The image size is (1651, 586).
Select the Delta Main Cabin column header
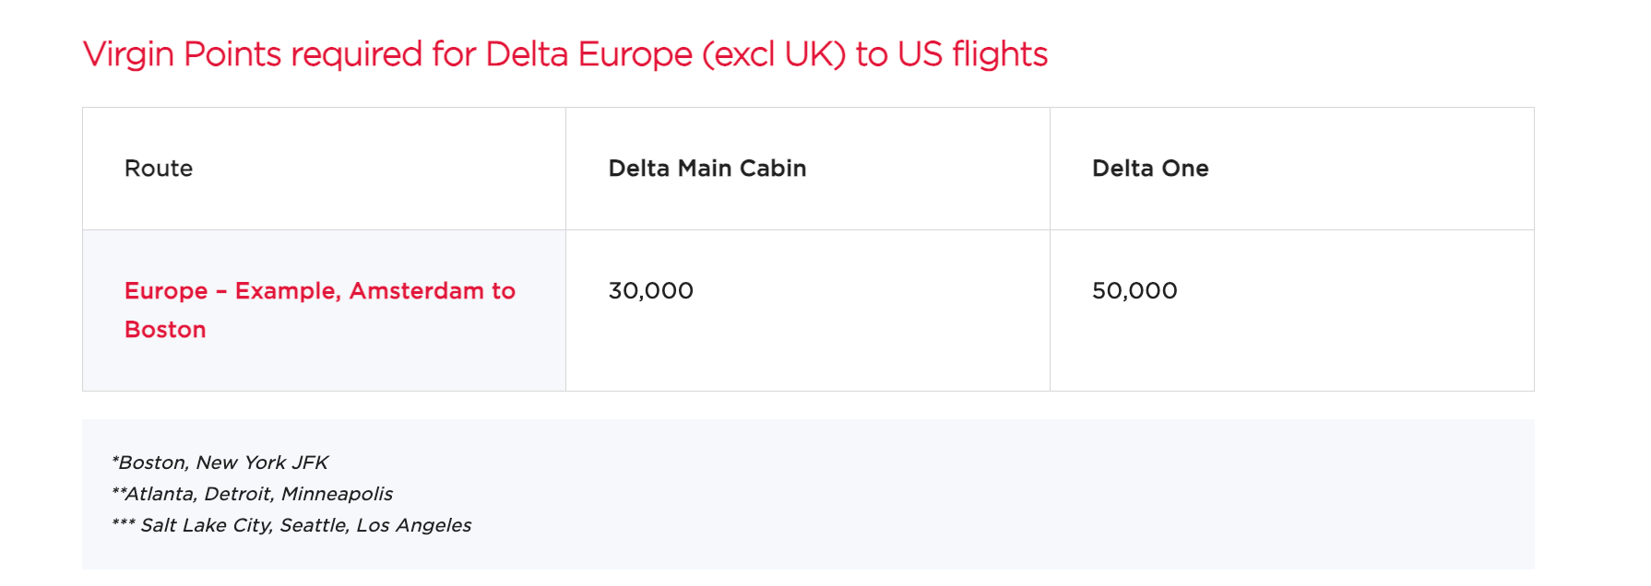[x=707, y=169]
